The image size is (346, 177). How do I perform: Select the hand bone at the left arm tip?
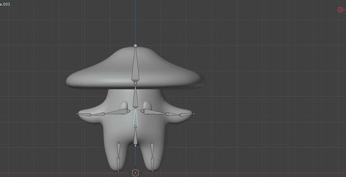[85, 115]
